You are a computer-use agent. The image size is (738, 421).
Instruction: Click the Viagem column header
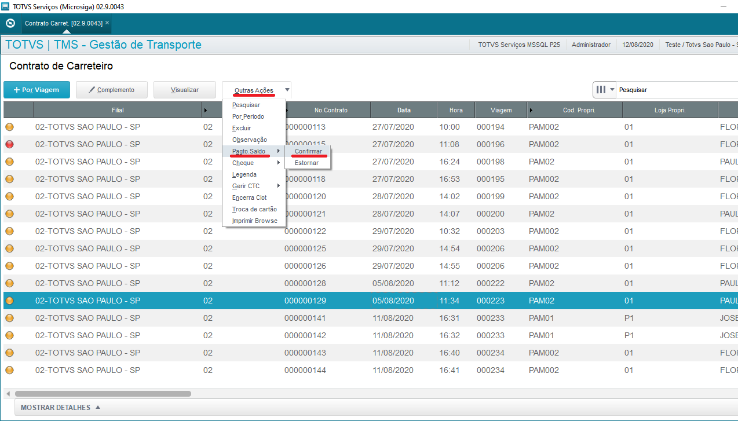(x=501, y=110)
